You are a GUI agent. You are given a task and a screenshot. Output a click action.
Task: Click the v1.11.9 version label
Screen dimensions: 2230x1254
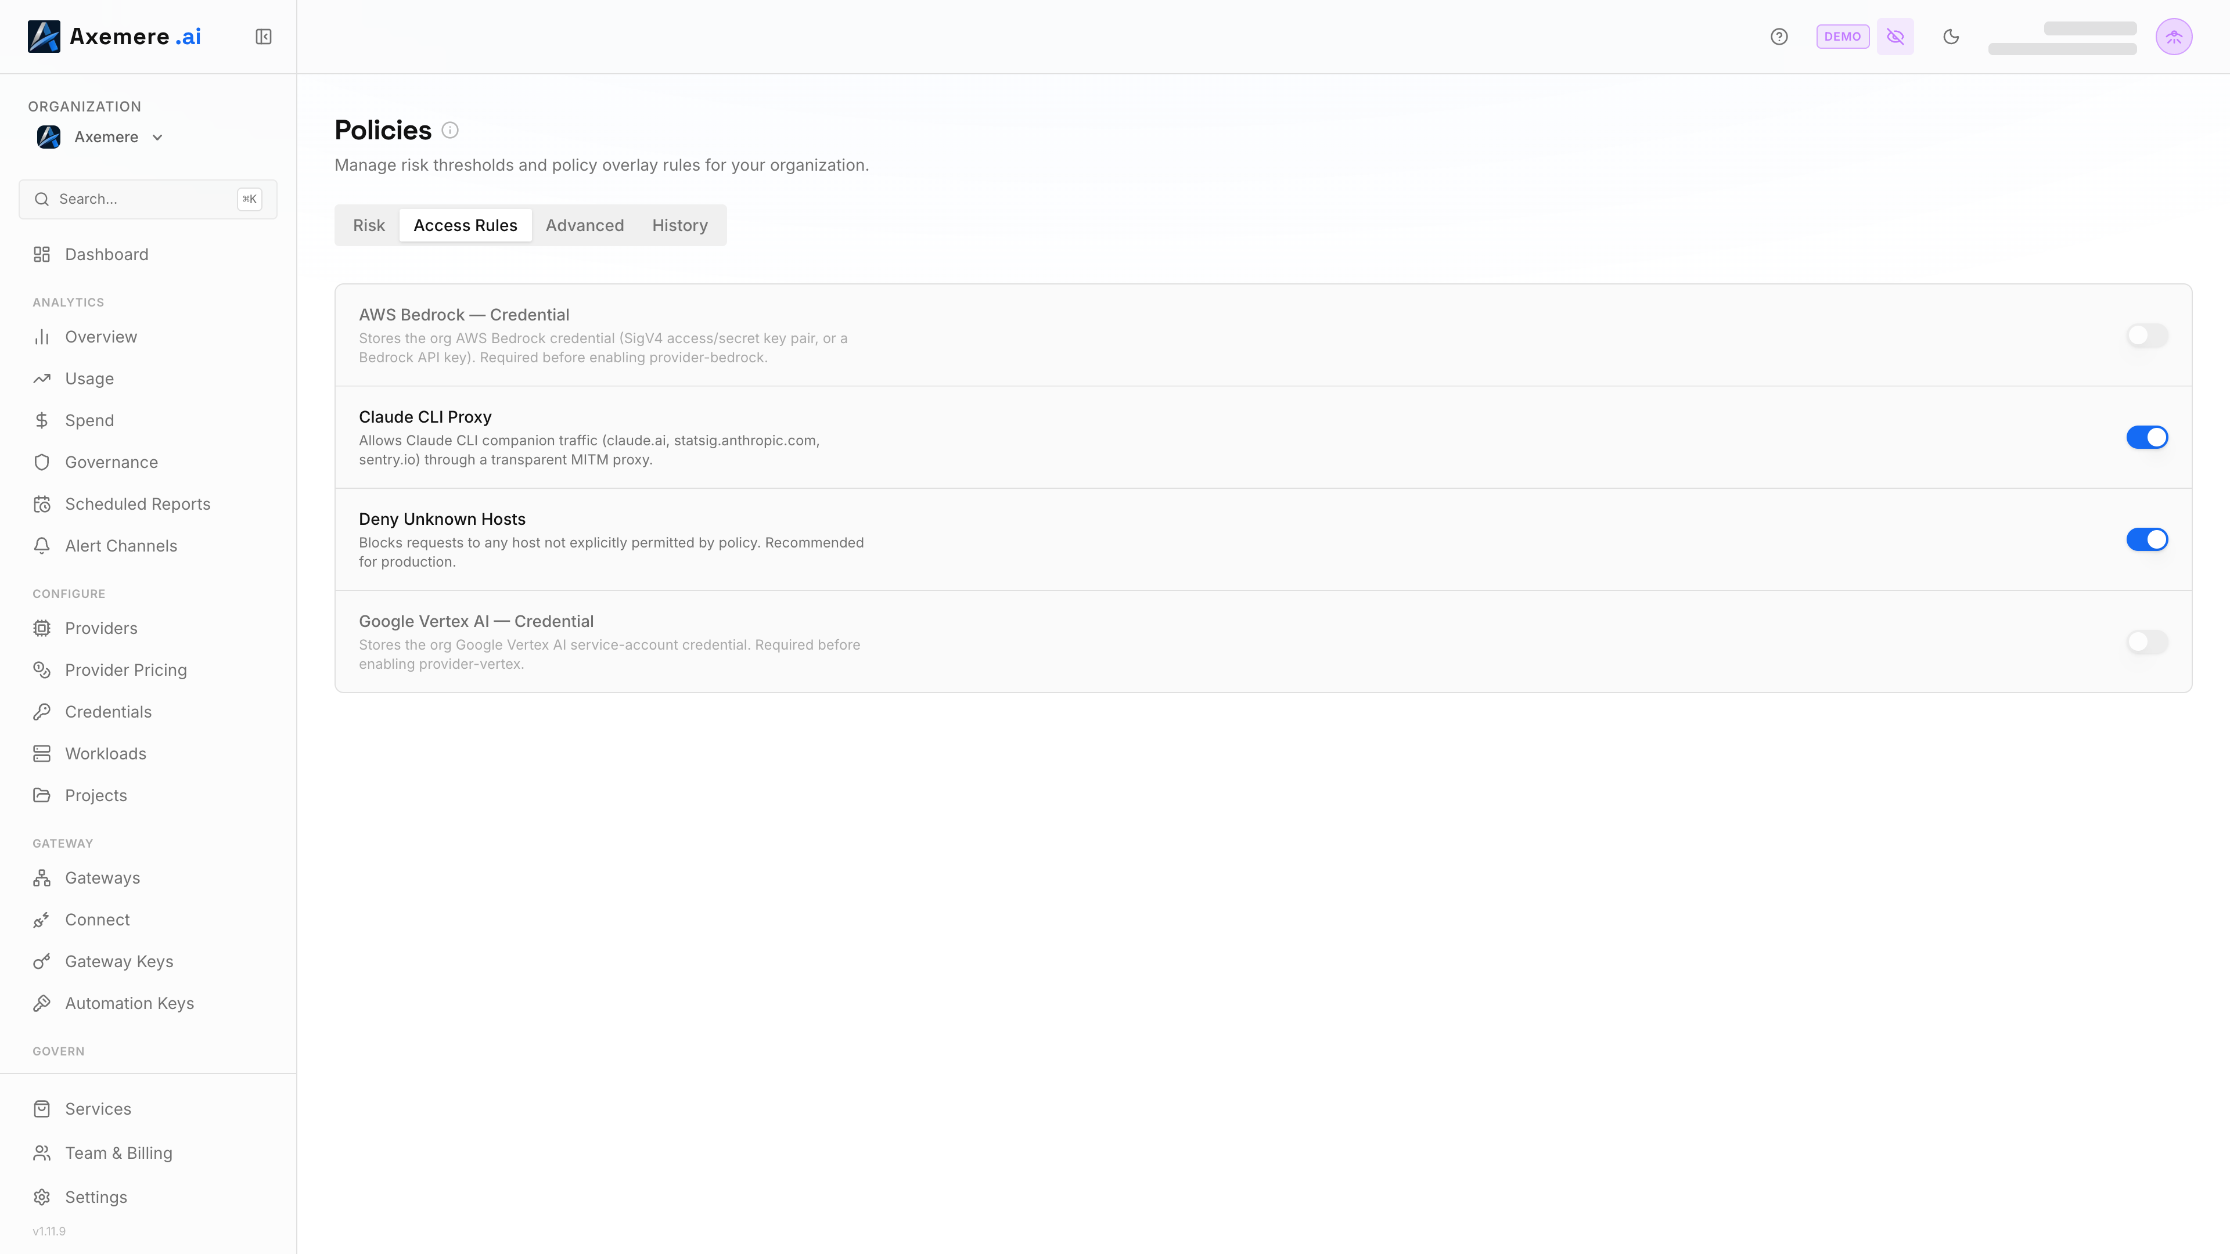[x=49, y=1231]
